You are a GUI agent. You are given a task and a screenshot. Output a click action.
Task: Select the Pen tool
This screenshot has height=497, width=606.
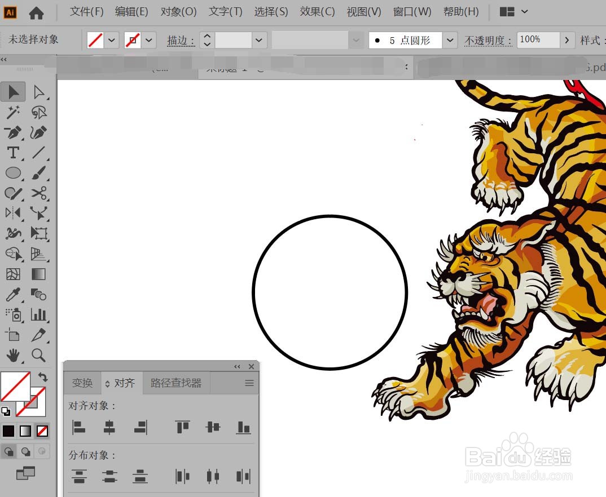(x=13, y=132)
